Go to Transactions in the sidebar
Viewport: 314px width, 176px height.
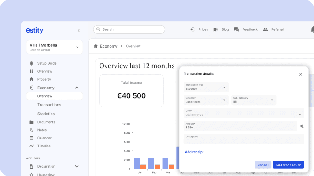point(49,105)
